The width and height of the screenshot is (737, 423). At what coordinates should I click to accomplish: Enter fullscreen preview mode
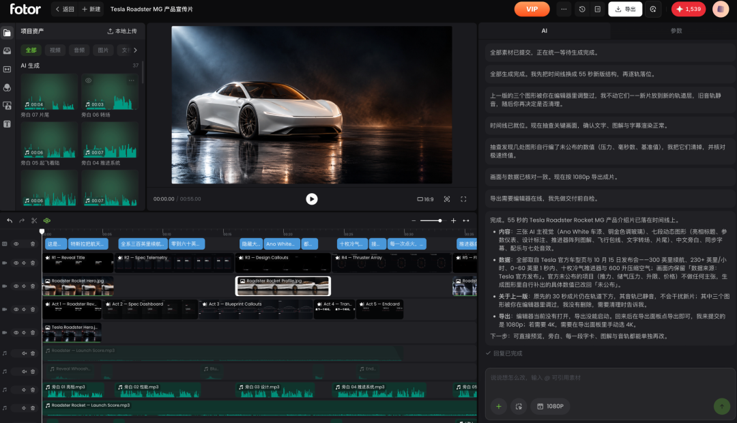pyautogui.click(x=463, y=199)
